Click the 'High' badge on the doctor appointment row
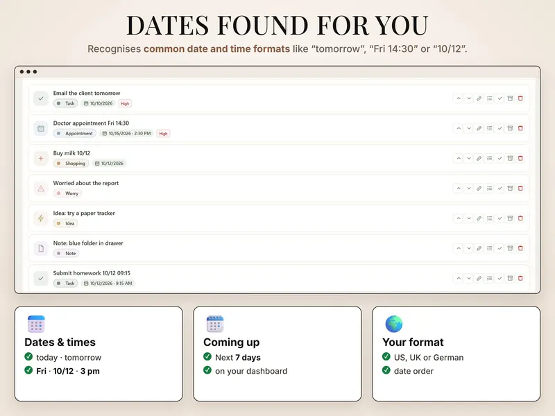The height and width of the screenshot is (416, 555). [x=163, y=134]
